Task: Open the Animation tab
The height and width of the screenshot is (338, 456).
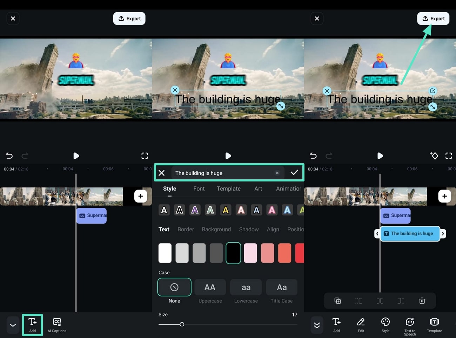Action: [289, 189]
